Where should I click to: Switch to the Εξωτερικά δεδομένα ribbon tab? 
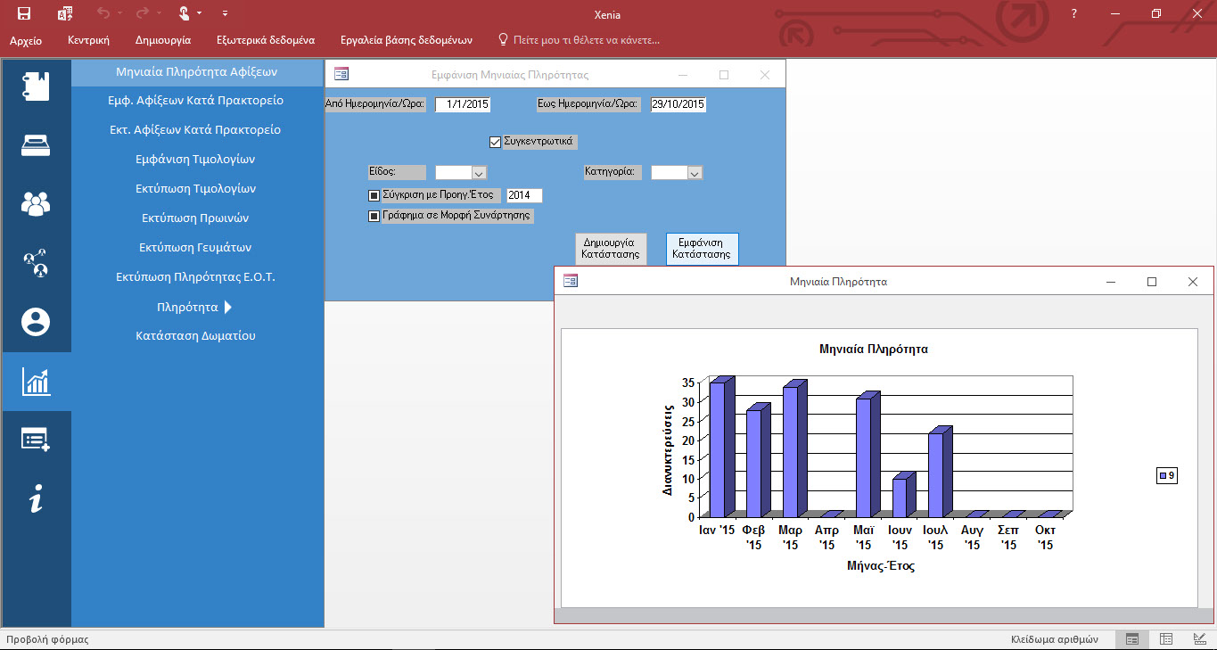pyautogui.click(x=266, y=40)
